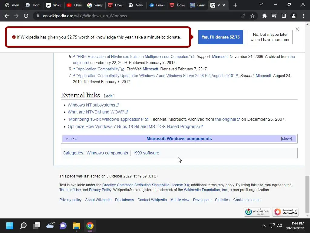
Task: Open the weather widget showing 72°
Action: click(50, 225)
